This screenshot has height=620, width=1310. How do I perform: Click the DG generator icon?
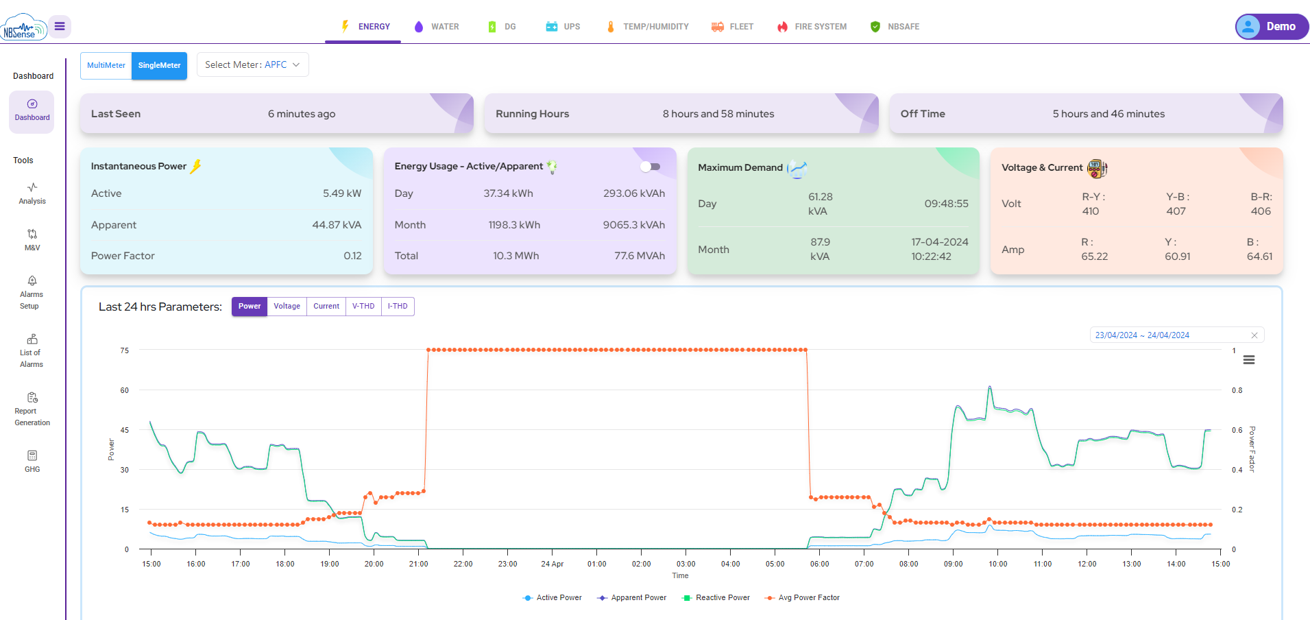(492, 27)
